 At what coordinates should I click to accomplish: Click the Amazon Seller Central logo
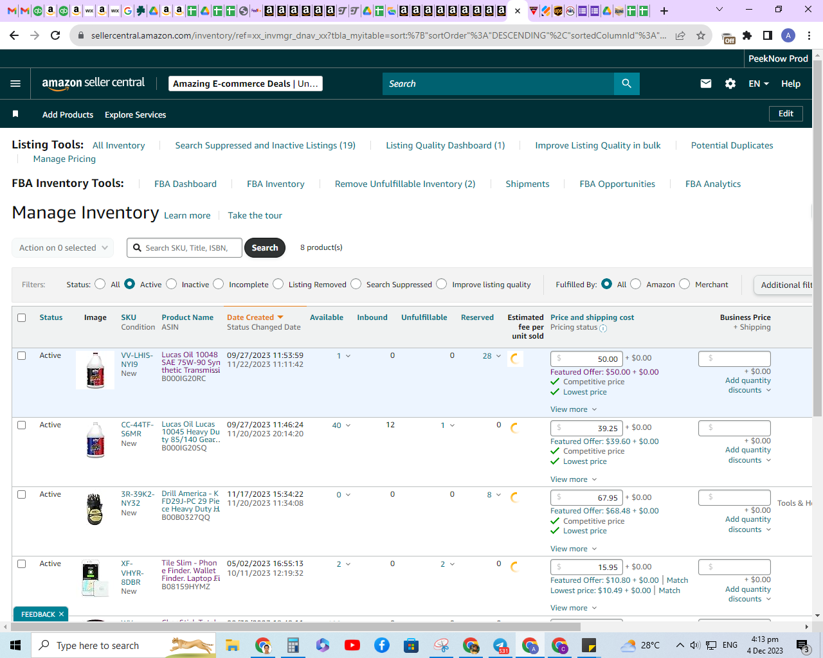tap(93, 84)
